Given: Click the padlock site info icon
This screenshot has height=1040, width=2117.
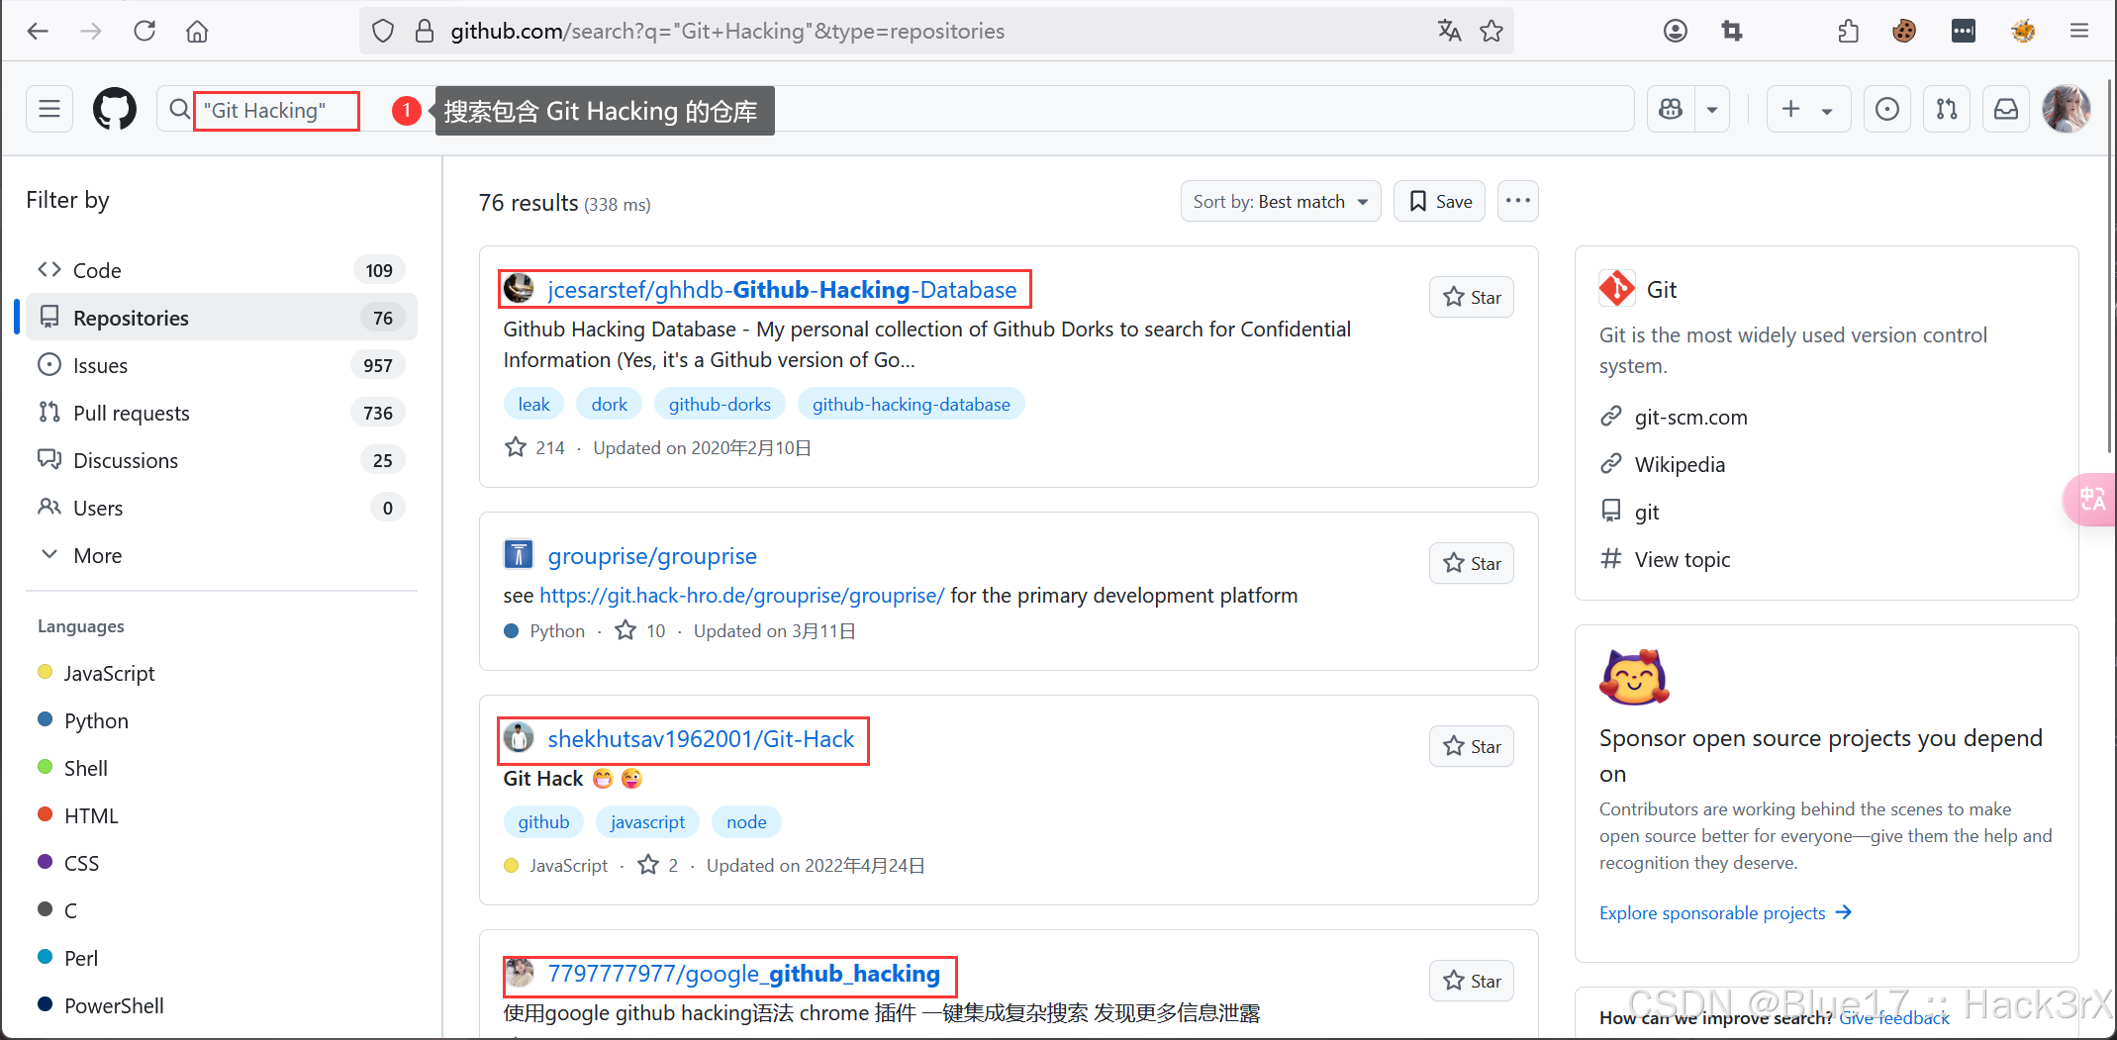Looking at the screenshot, I should click(425, 31).
